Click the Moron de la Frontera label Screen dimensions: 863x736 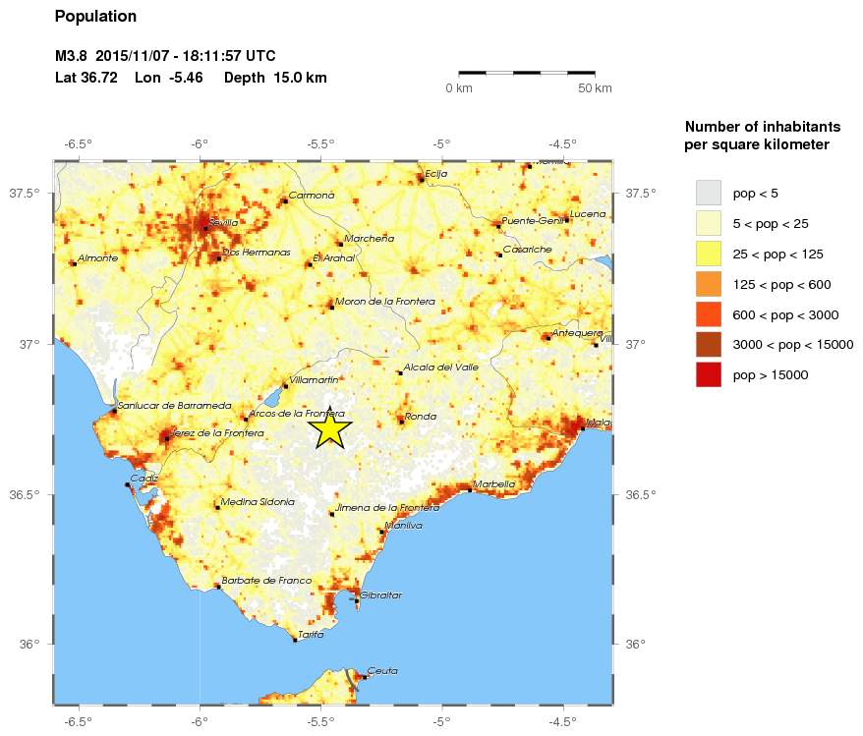(384, 302)
